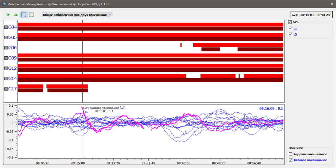The height and width of the screenshot is (168, 336).
Task: Open the Общие наблюдения для двух приемников dropdown
Action: click(x=77, y=15)
